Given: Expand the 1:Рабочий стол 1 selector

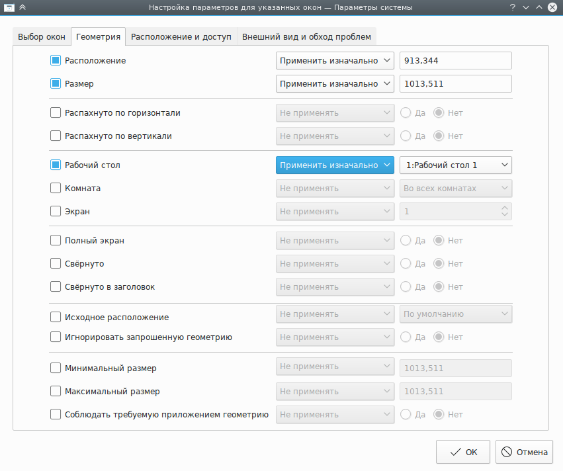Looking at the screenshot, I should click(x=456, y=165).
